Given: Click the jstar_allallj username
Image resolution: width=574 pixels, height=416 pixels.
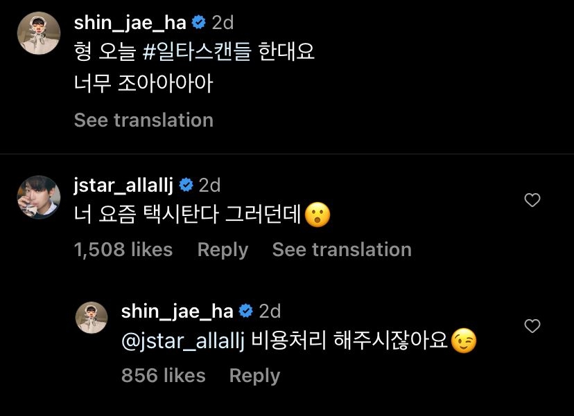Looking at the screenshot, I should pyautogui.click(x=124, y=186).
